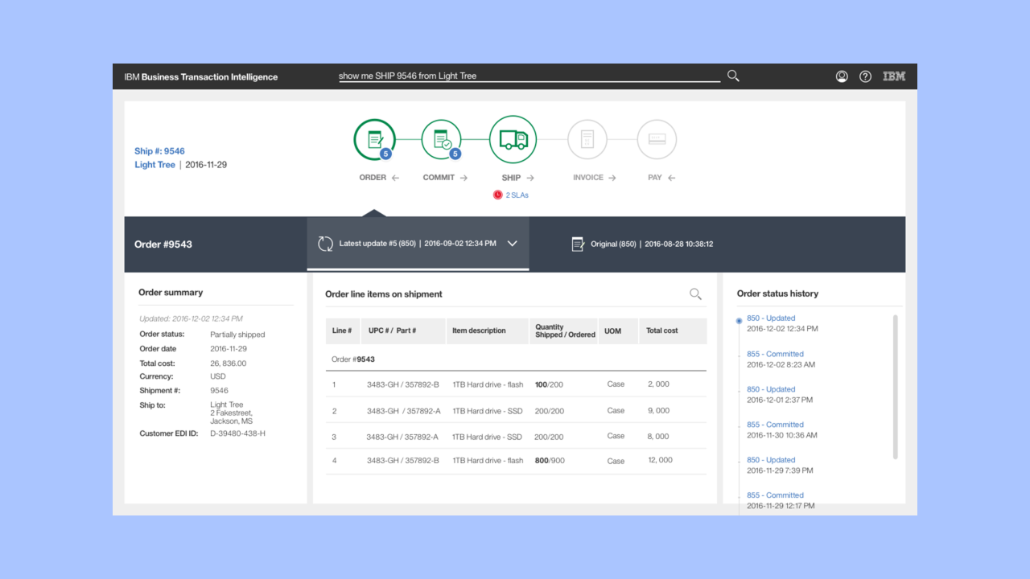The height and width of the screenshot is (579, 1030).
Task: Open the 2 SLAs link
Action: click(x=517, y=195)
